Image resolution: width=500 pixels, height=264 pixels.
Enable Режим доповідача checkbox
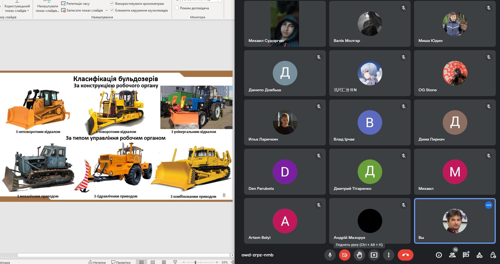177,8
